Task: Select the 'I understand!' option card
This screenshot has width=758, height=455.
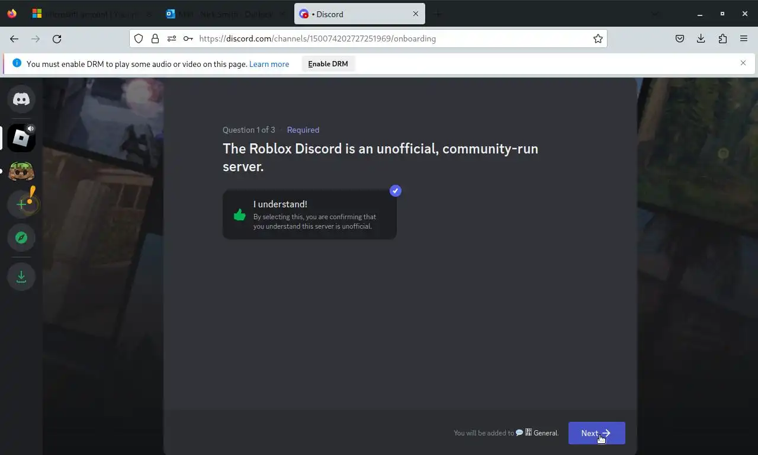Action: (310, 214)
